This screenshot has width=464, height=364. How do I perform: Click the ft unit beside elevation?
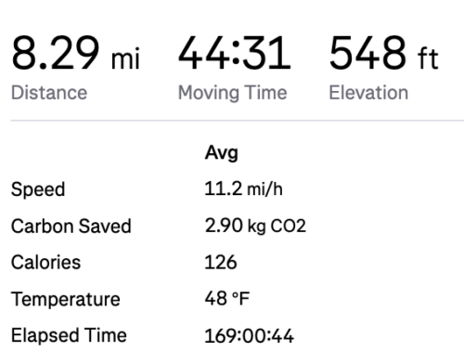click(x=428, y=58)
